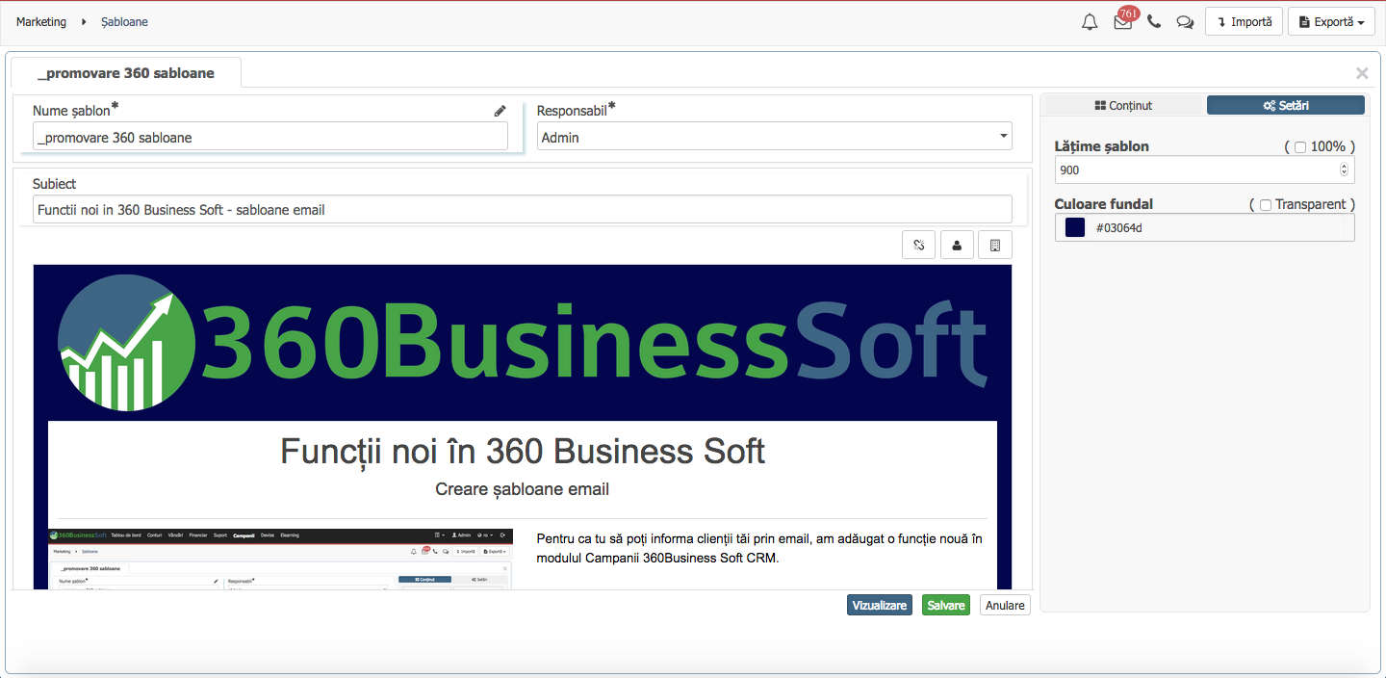Click the paragraph starting Pentru ca tu să poți
The width and height of the screenshot is (1386, 678).
(x=759, y=548)
